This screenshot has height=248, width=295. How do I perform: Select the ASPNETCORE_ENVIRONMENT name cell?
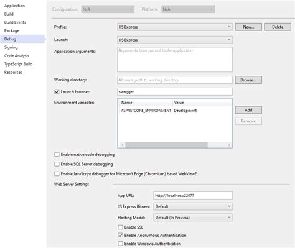(146, 111)
